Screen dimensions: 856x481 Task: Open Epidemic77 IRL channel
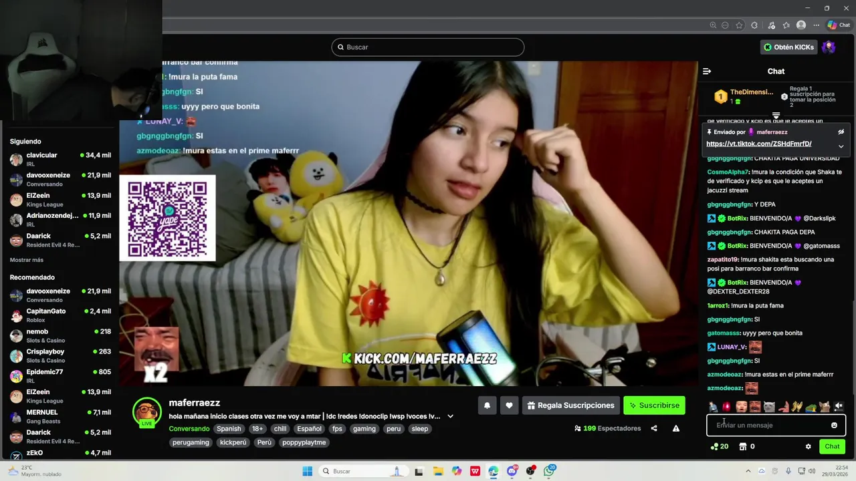(60, 375)
